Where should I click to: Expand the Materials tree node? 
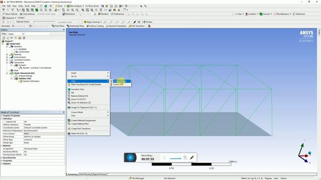coord(7,54)
